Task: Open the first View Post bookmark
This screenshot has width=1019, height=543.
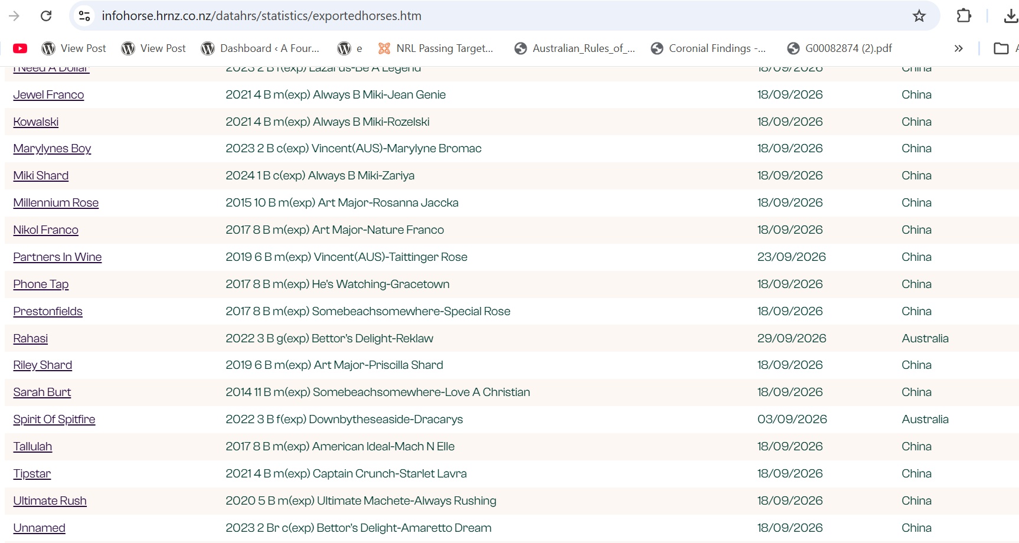Action: [x=74, y=48]
